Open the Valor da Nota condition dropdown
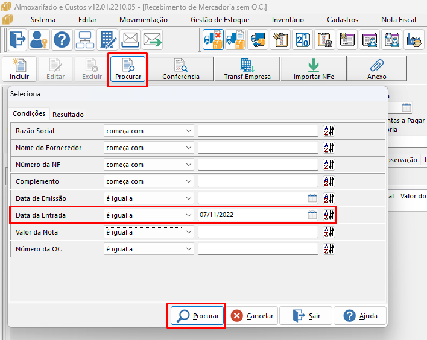 coord(149,232)
